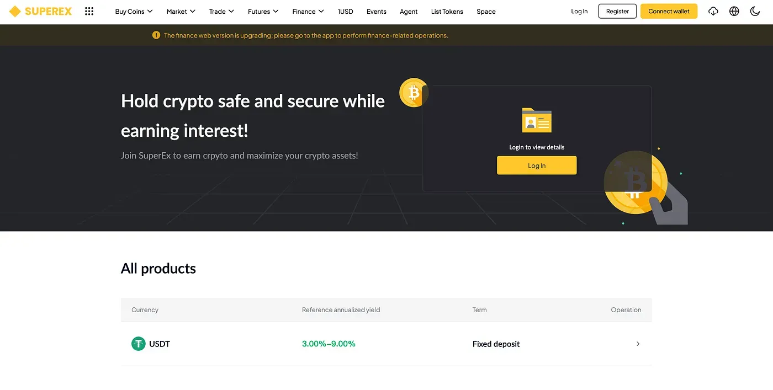Open the Finance dropdown menu
Screen dimensions: 773x390
pyautogui.click(x=308, y=11)
